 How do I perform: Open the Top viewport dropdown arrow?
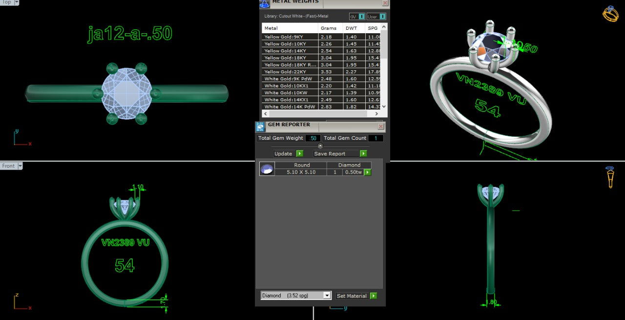tap(17, 2)
